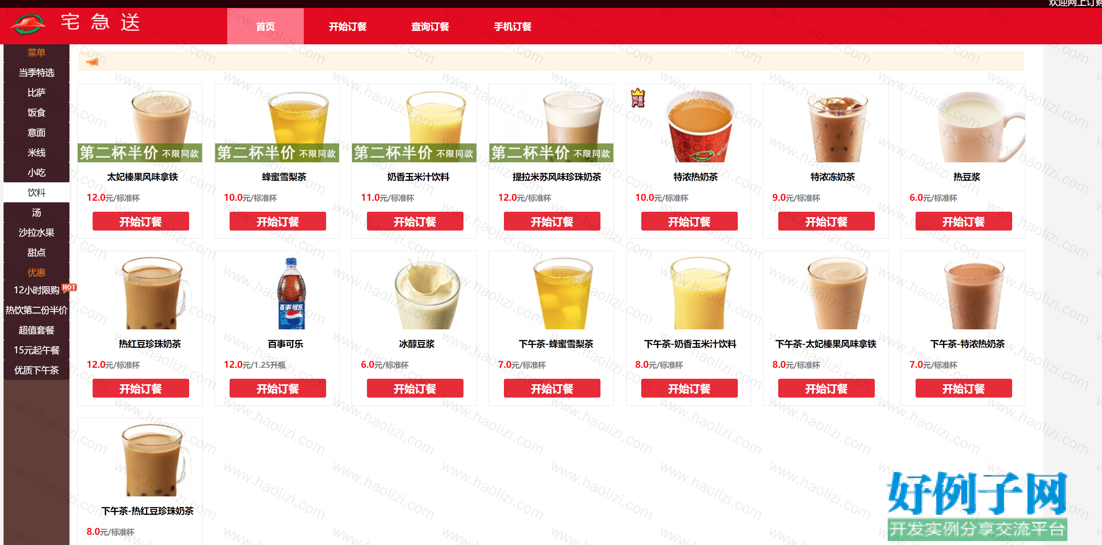Click the Pizza Hut delivery logo
1102x545 pixels.
(x=28, y=25)
